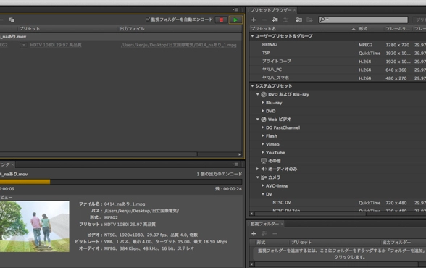Sort by プリセット名 column header
This screenshot has width=426, height=268.
(303, 28)
